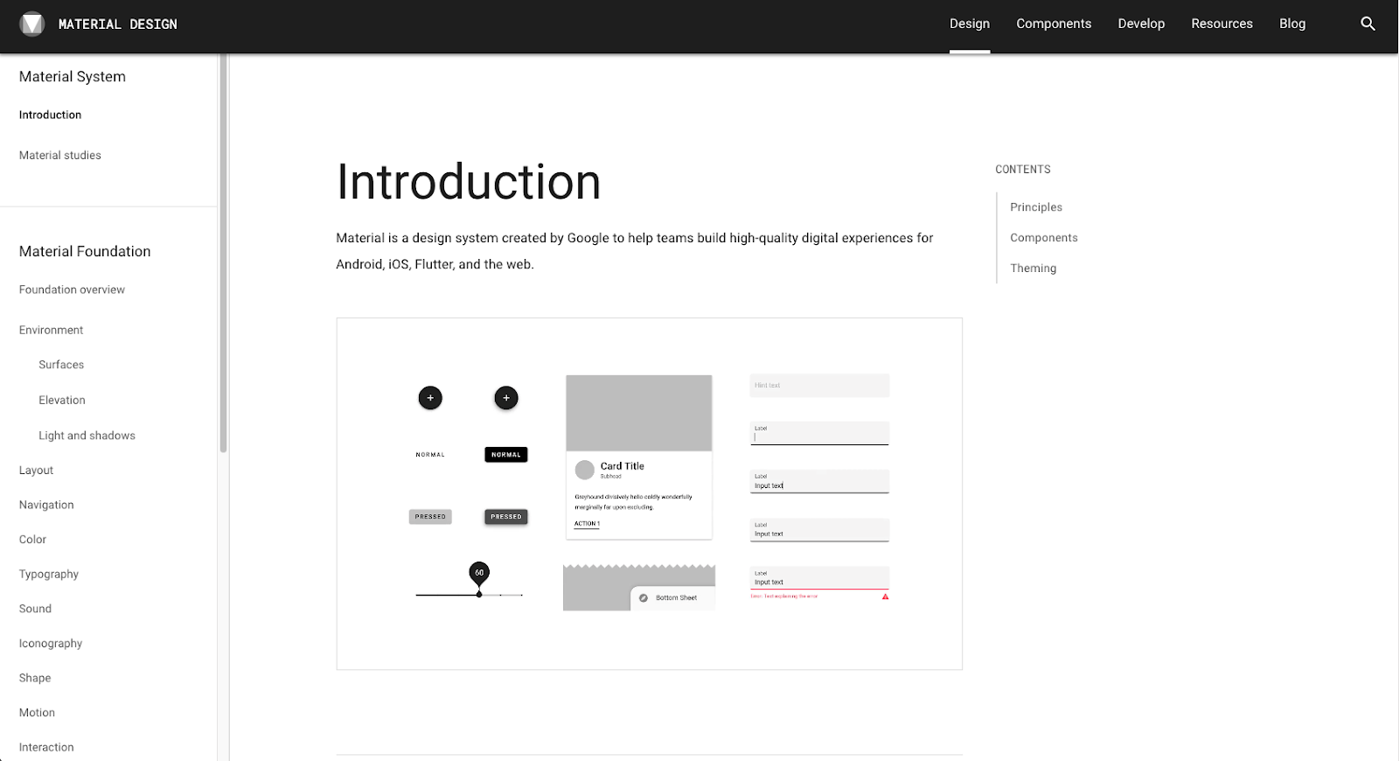Jump to Components in contents list
The width and height of the screenshot is (1399, 761).
click(1044, 238)
